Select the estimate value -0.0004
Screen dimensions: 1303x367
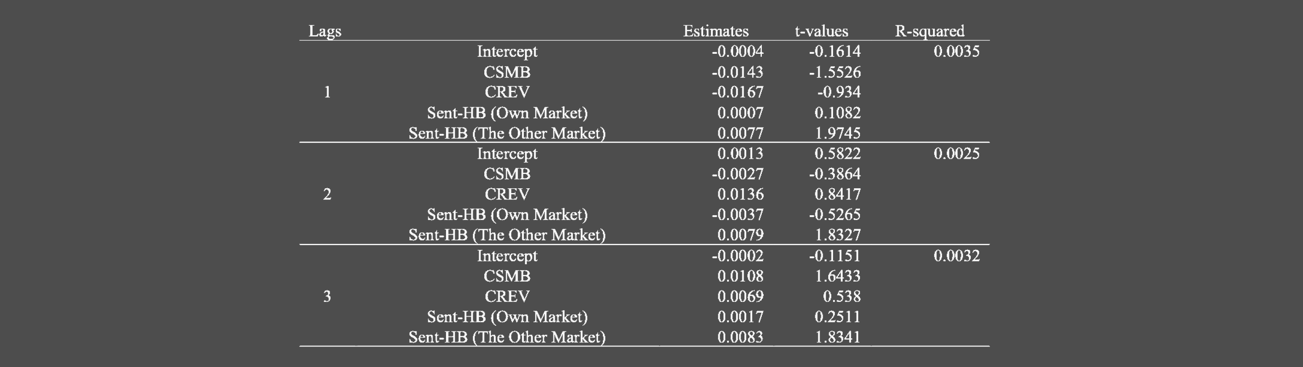737,52
